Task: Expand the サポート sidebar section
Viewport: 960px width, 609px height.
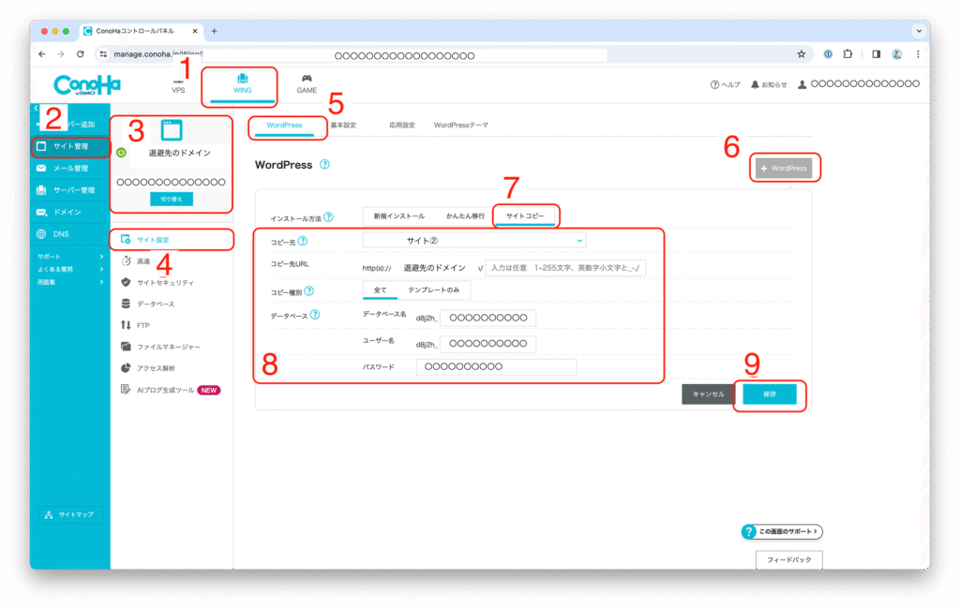Action: point(69,257)
